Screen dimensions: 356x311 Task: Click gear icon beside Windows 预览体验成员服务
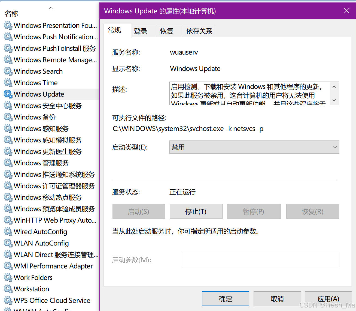(x=8, y=209)
